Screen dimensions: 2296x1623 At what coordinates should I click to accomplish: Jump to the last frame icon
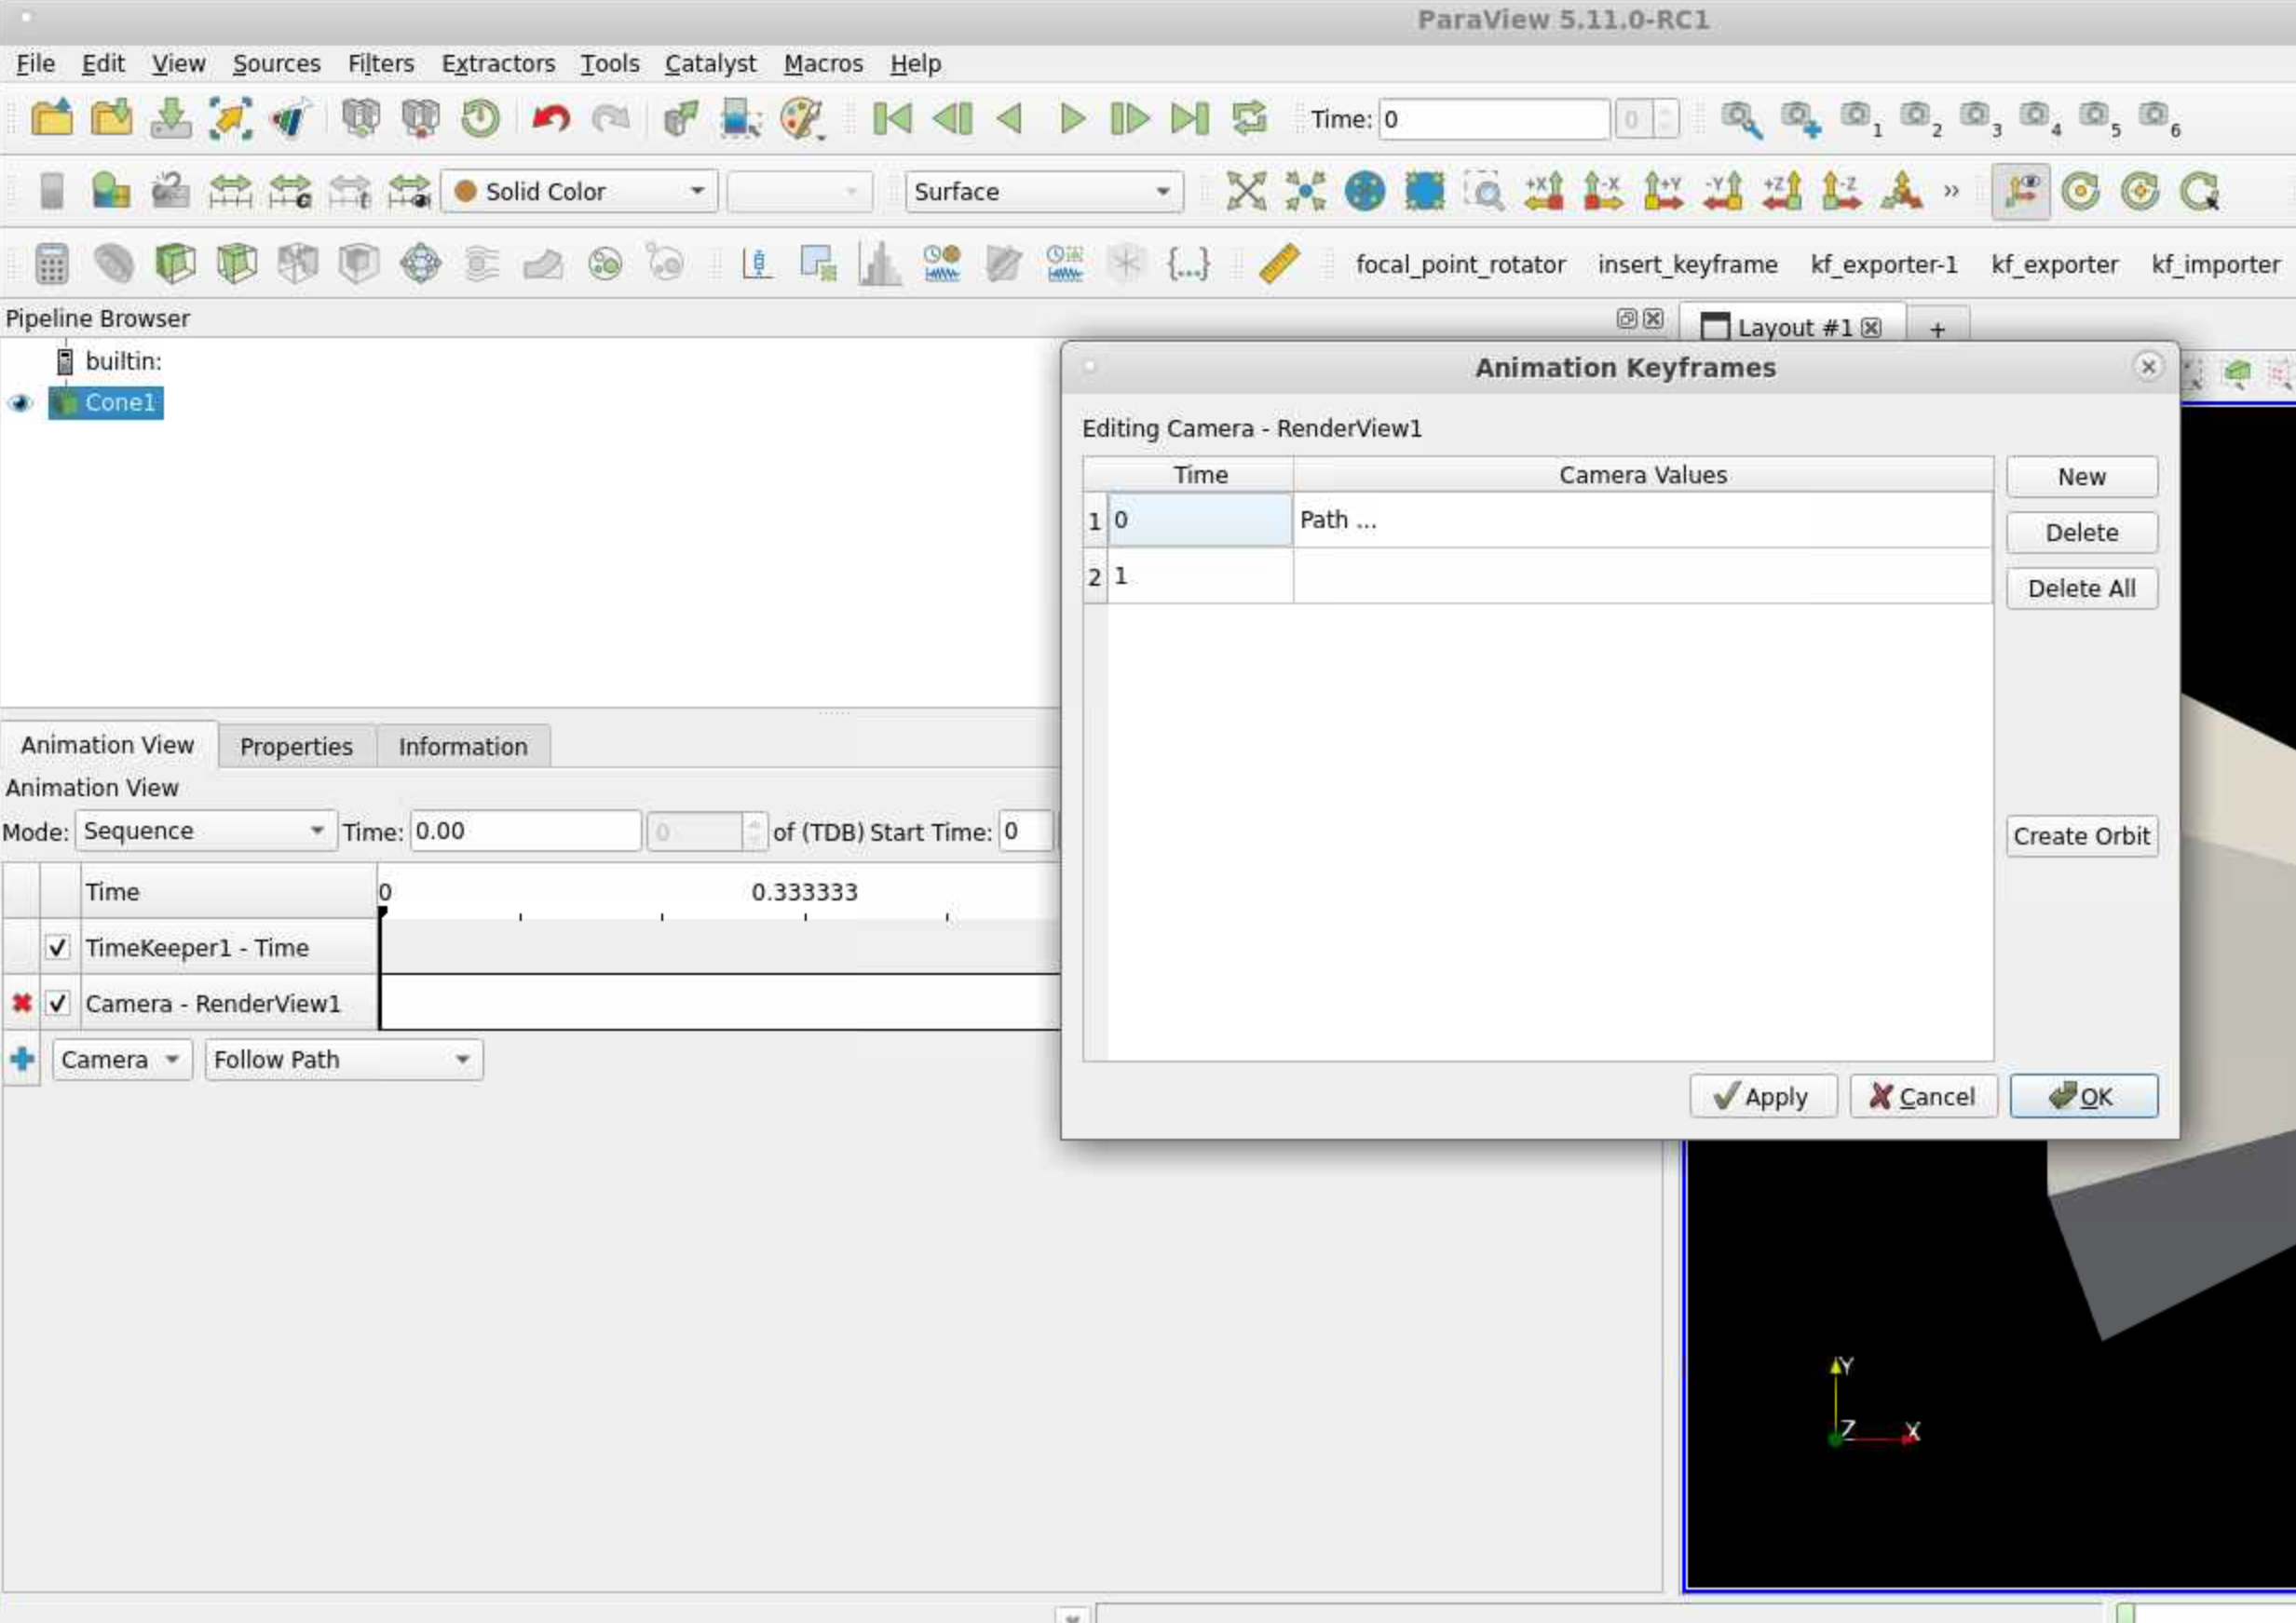(1189, 119)
